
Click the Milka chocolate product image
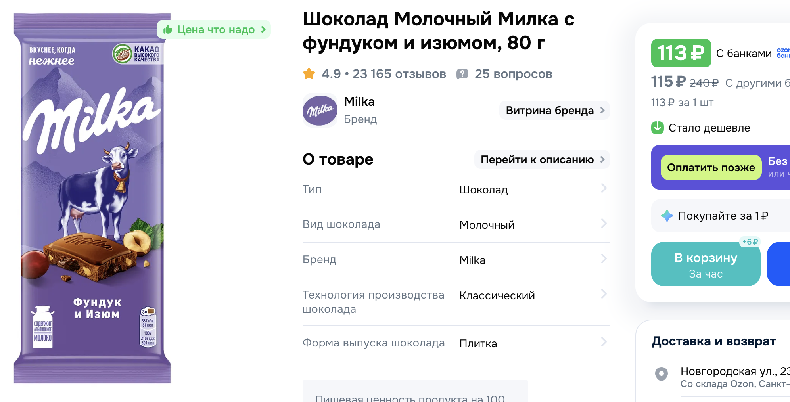click(x=92, y=198)
